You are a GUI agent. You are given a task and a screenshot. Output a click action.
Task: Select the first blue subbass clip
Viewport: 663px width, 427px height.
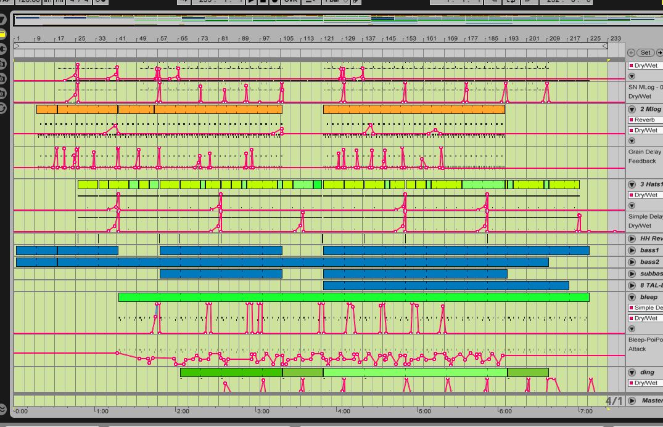tap(221, 274)
